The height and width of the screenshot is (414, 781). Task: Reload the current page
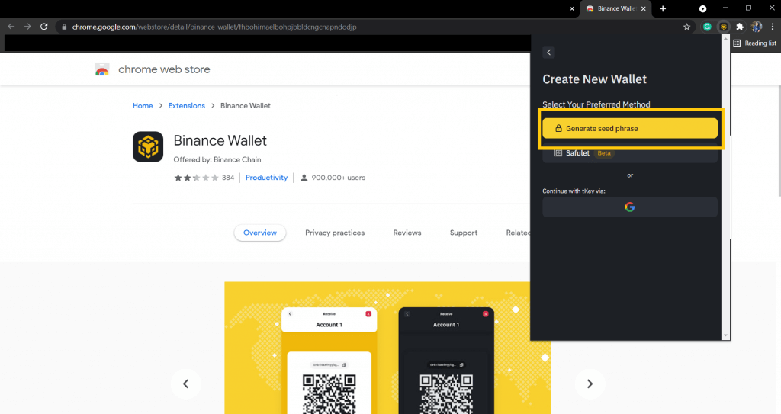tap(43, 27)
